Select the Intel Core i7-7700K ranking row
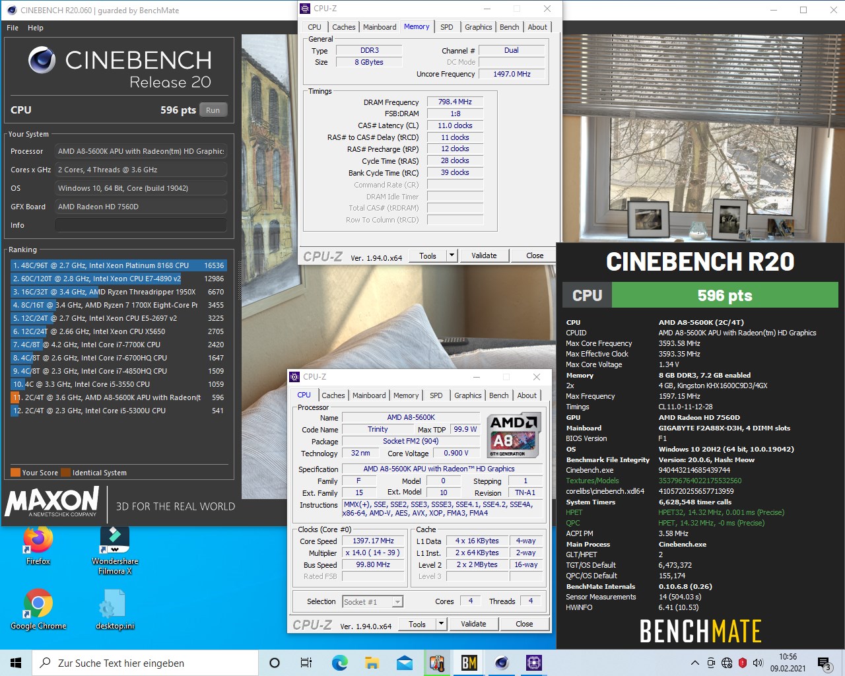This screenshot has width=845, height=676. point(119,345)
